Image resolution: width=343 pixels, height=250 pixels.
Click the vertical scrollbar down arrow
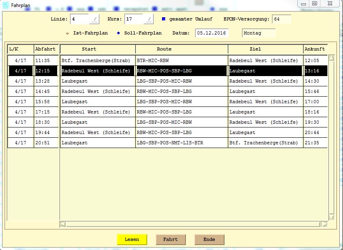pos(331,217)
